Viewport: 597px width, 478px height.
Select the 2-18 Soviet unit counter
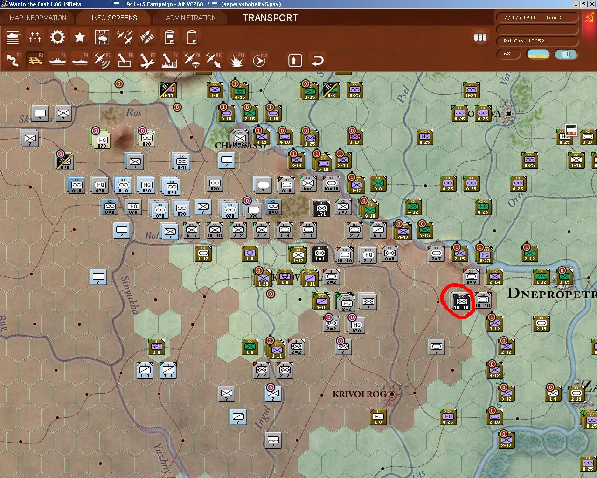point(494,417)
